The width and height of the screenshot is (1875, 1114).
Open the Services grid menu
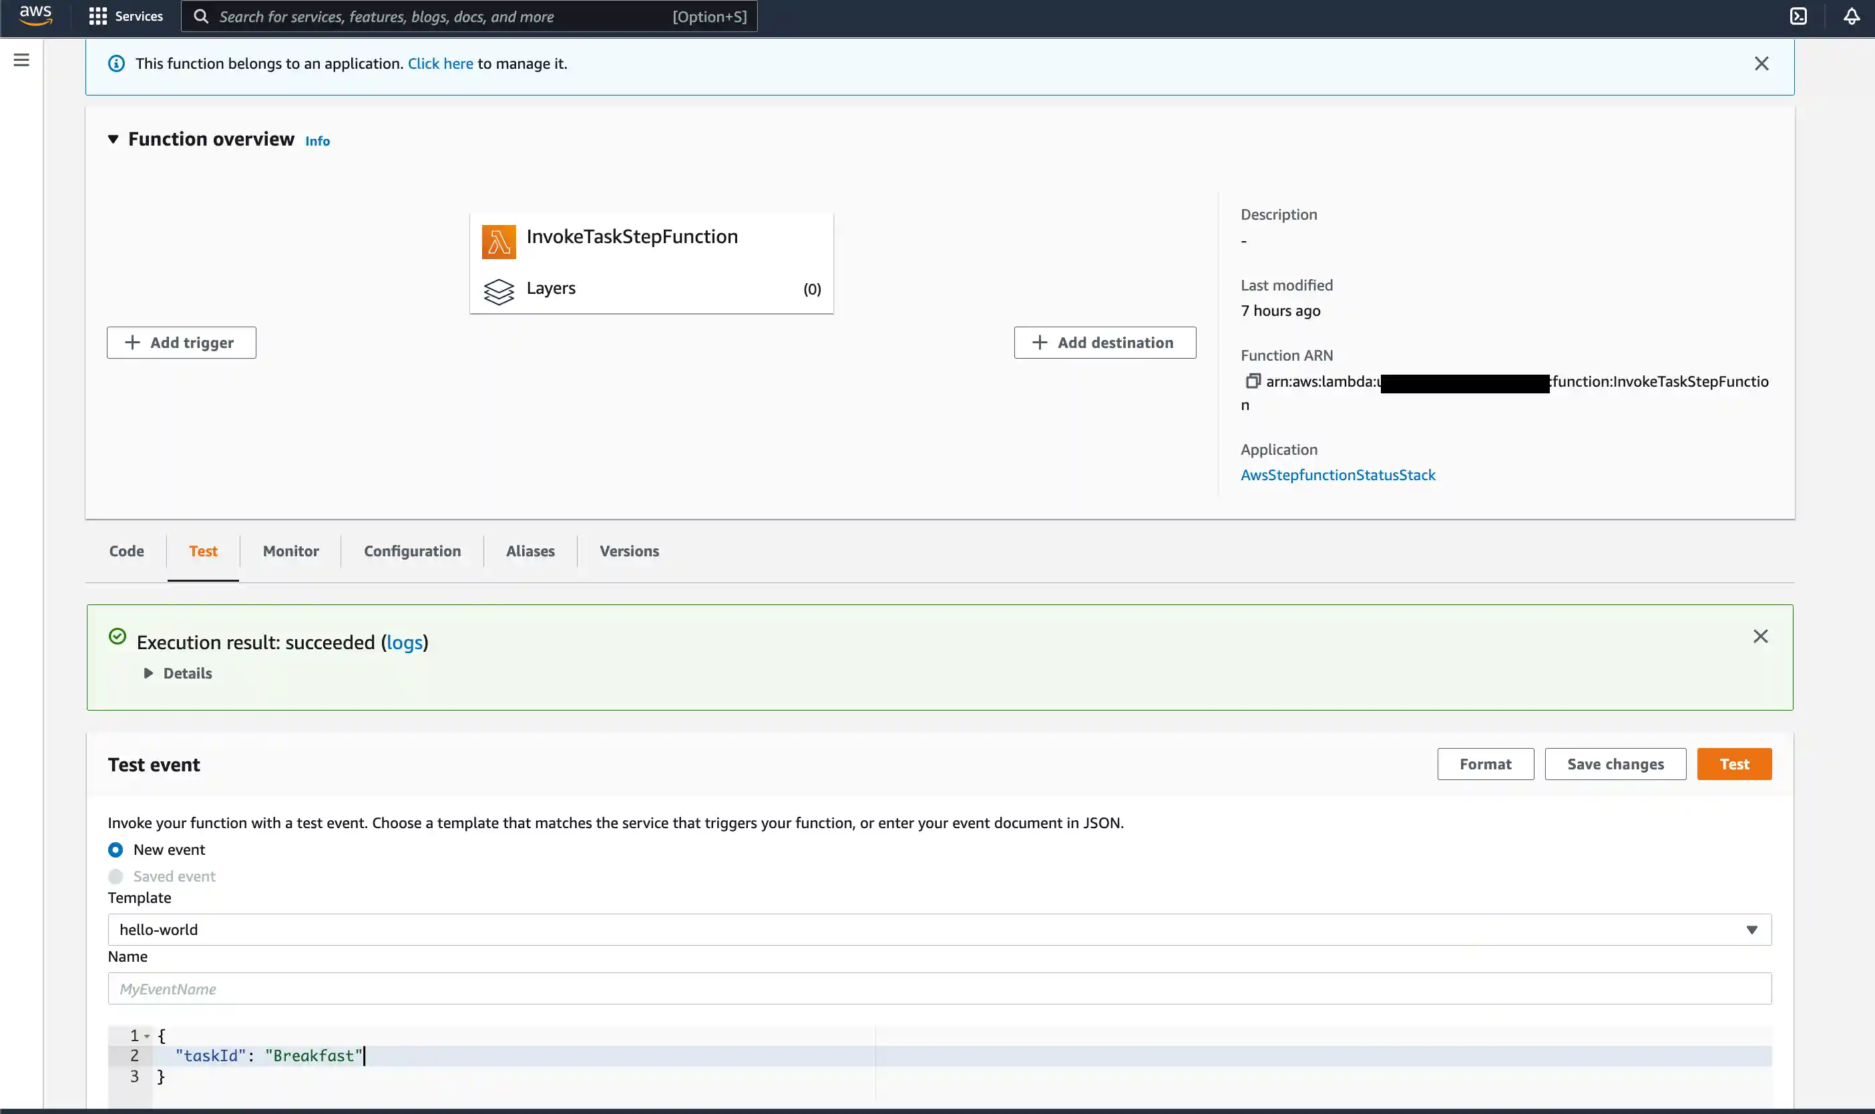(98, 16)
